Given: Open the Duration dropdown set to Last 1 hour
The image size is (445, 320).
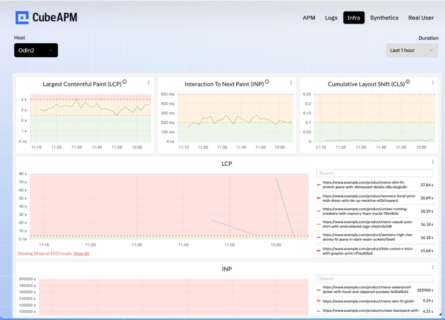Looking at the screenshot, I should [x=411, y=50].
